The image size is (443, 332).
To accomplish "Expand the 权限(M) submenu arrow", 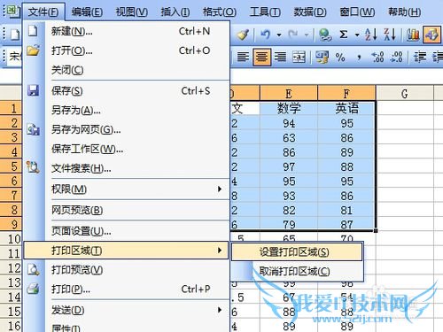I will (x=220, y=189).
